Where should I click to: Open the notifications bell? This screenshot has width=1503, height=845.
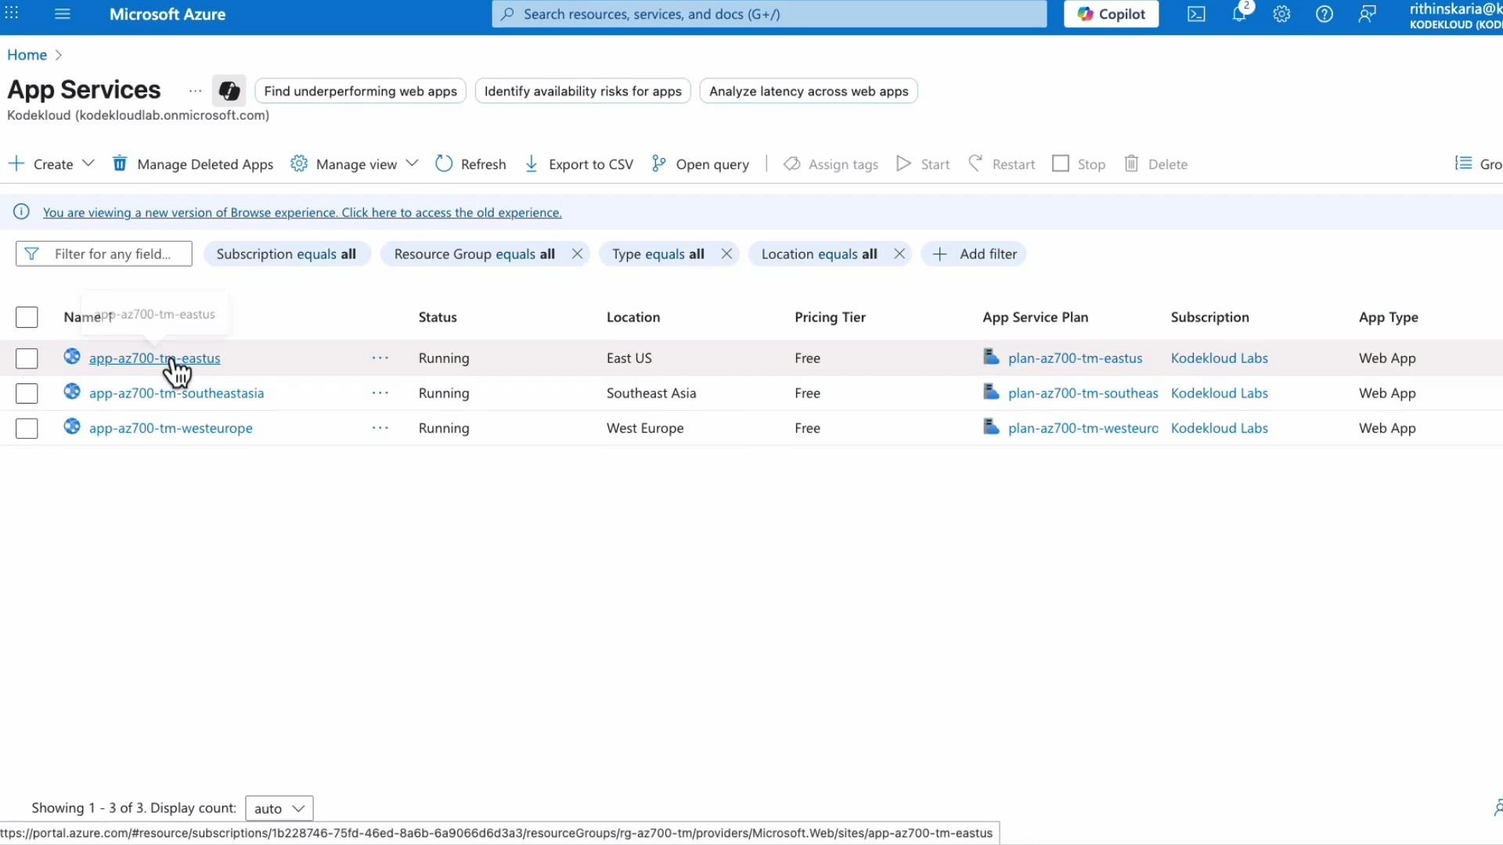click(1239, 13)
